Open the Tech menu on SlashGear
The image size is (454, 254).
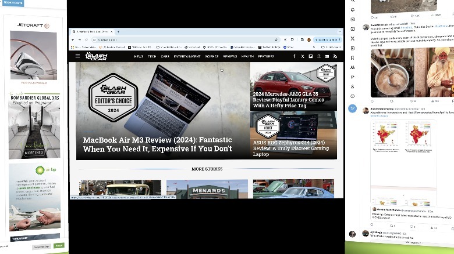point(152,56)
